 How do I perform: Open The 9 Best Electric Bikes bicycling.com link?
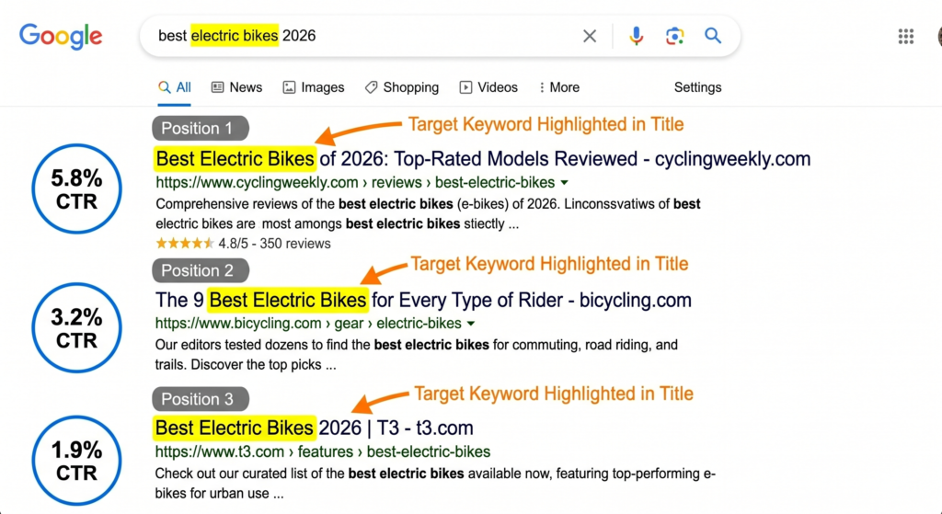(423, 300)
